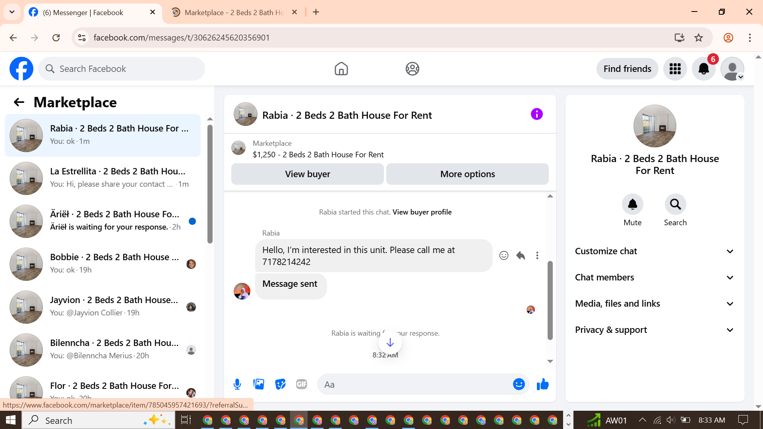Search in conversation magnifier icon
The width and height of the screenshot is (763, 429).
coord(675,204)
